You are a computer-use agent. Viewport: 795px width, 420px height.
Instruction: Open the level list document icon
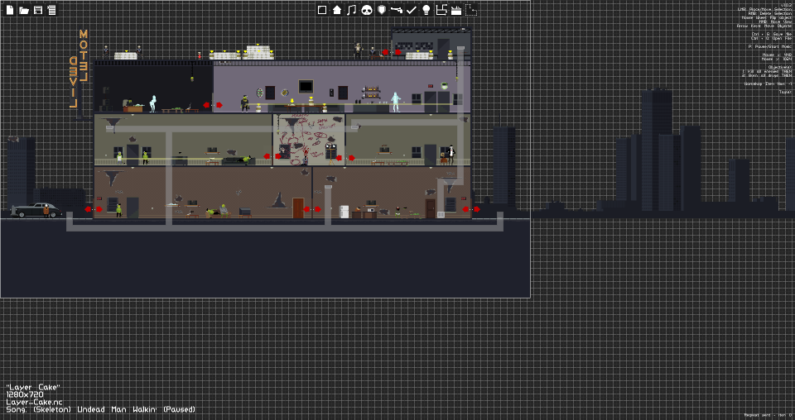tap(51, 10)
